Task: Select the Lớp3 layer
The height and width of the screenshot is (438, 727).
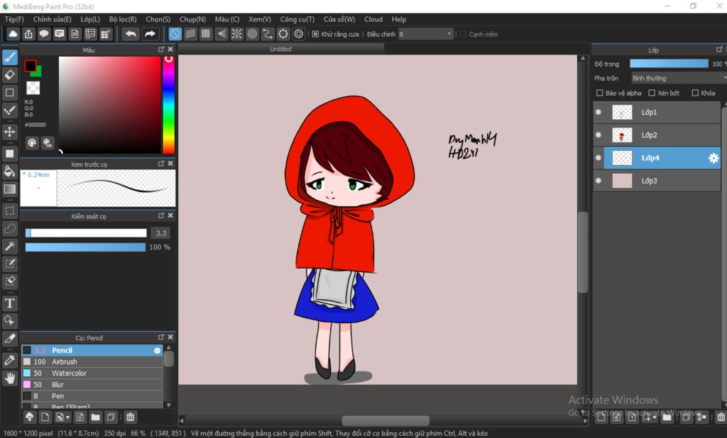Action: point(657,181)
